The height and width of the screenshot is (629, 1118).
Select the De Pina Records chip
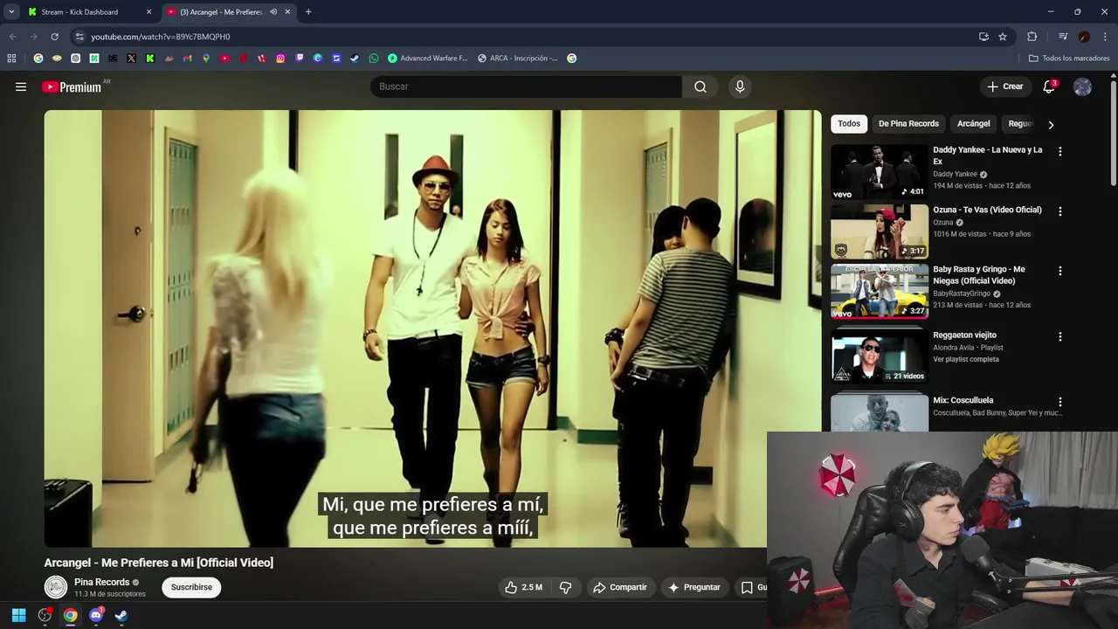(908, 124)
